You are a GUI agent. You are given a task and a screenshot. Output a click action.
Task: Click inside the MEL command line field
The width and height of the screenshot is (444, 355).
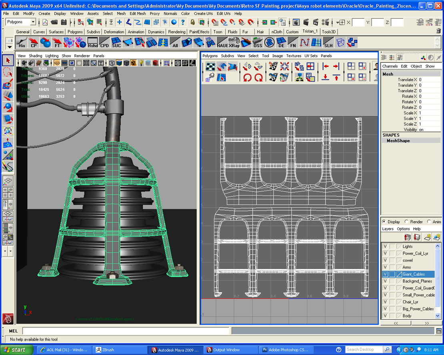tap(120, 331)
